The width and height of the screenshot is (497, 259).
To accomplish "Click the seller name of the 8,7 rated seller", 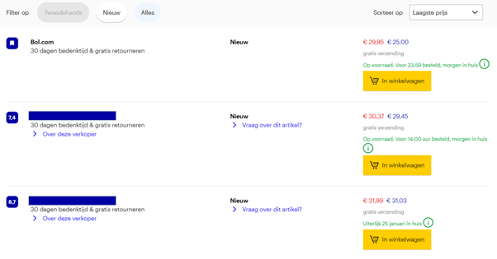I will pos(72,200).
